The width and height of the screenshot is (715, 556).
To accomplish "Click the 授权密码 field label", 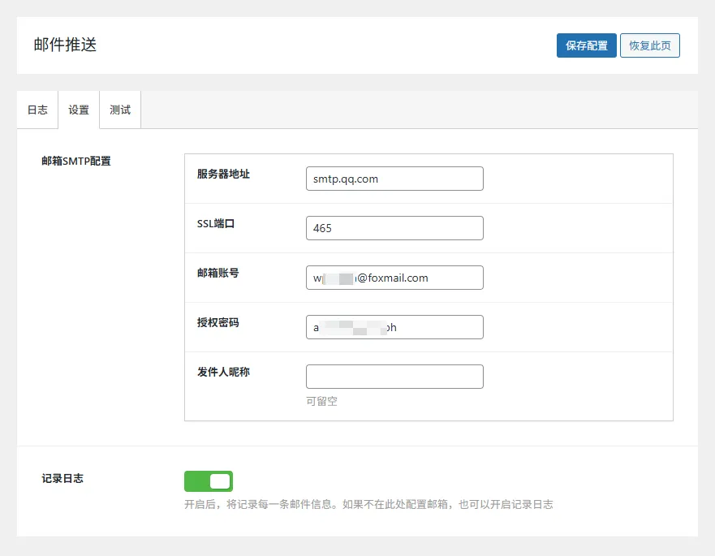I will [218, 322].
